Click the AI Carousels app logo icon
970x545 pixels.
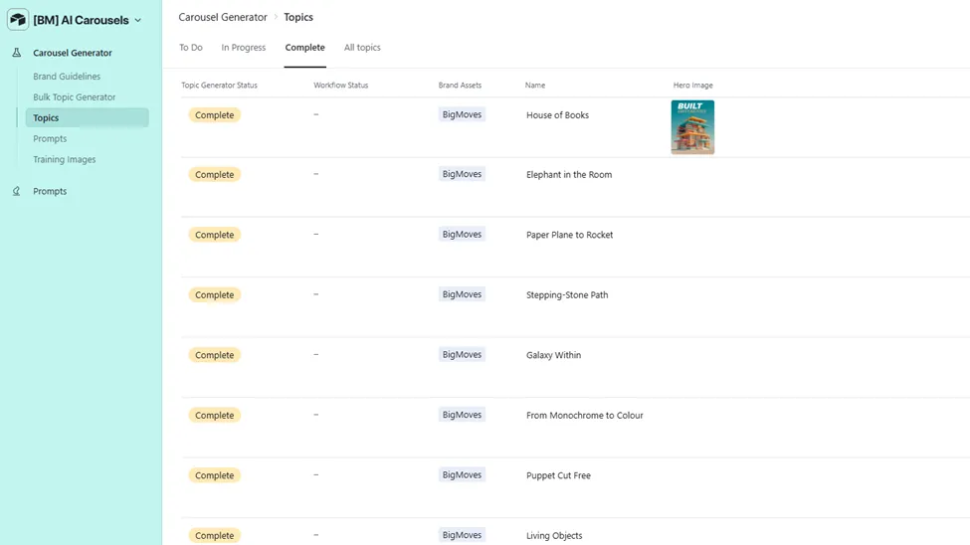pyautogui.click(x=18, y=20)
